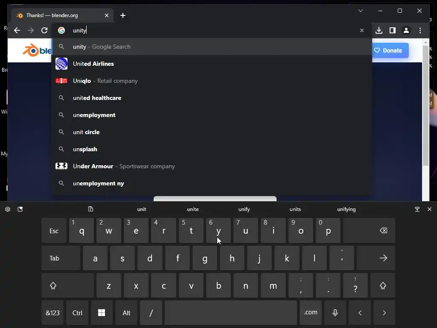437x328 pixels.
Task: Open the keyboard emoji sticker icon
Action: (x=20, y=209)
